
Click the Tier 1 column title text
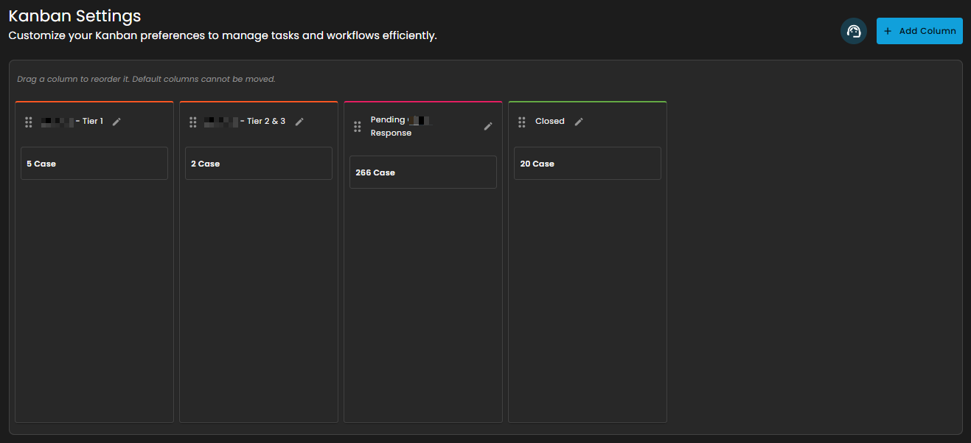pos(72,122)
